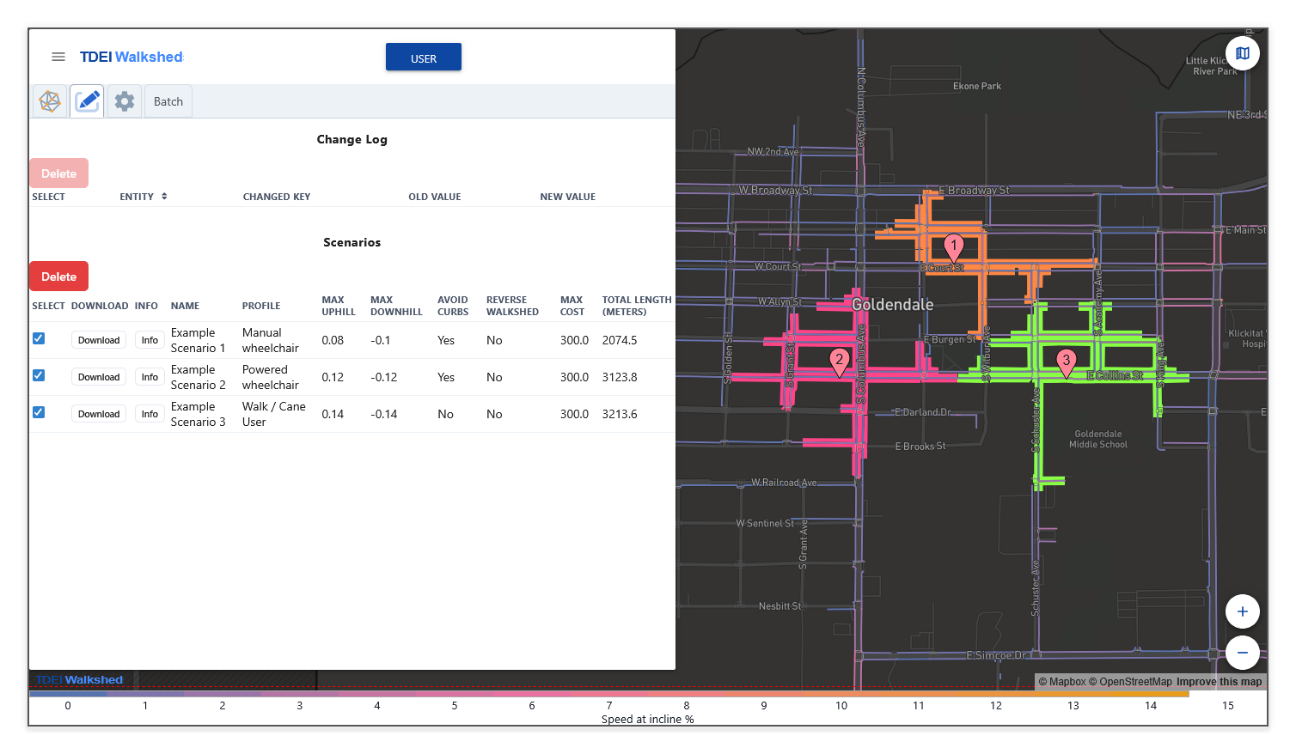Click the blue USER button
Viewport: 1296px width, 754px height.
tap(423, 58)
